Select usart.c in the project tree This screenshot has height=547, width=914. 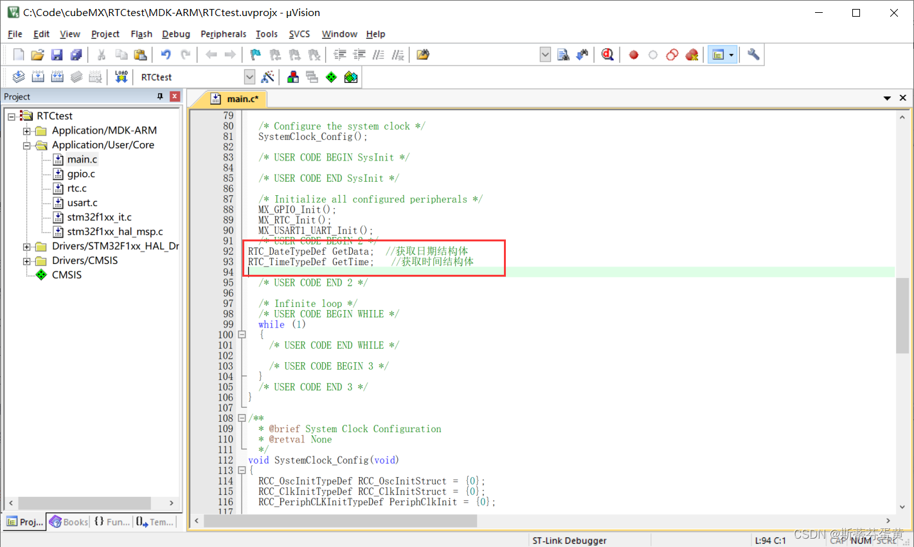point(82,203)
